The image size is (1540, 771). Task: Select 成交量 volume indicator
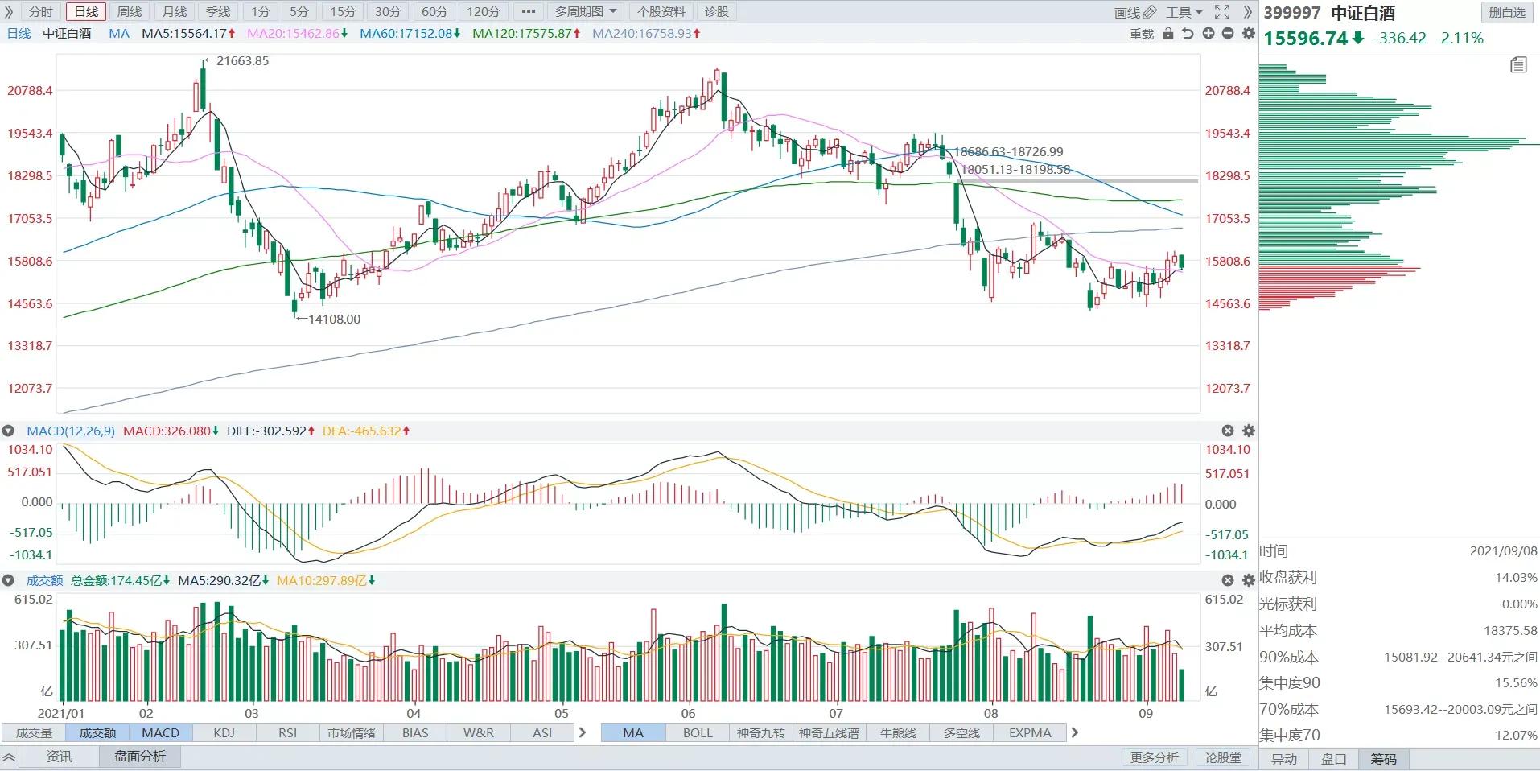[34, 732]
